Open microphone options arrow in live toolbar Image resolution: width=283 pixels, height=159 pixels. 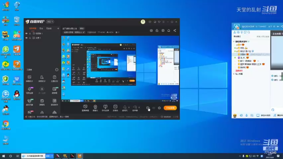pos(129,107)
